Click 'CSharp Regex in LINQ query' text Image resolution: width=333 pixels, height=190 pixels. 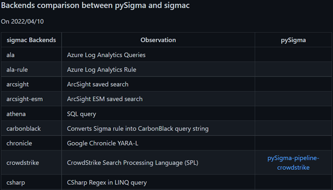point(107,183)
